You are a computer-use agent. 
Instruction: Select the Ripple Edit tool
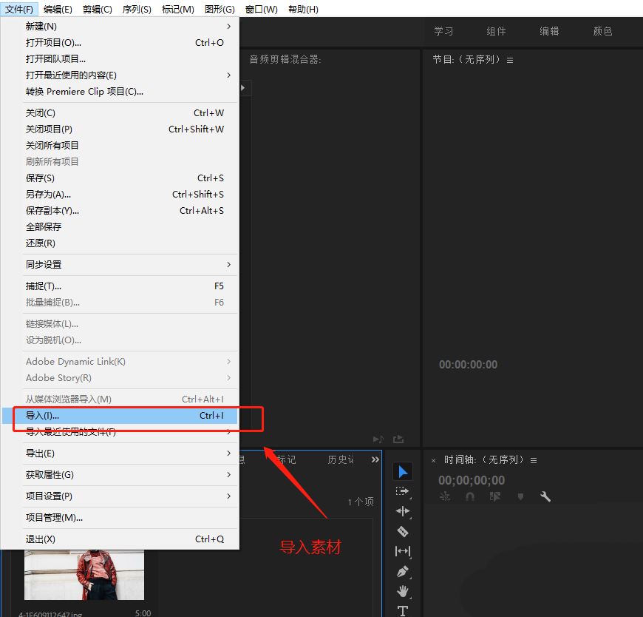tap(403, 511)
